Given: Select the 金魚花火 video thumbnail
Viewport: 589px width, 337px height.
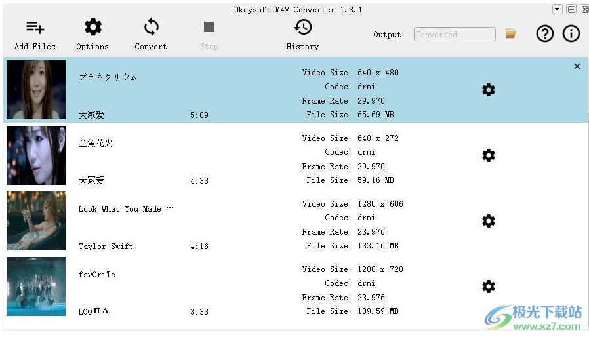Looking at the screenshot, I should pyautogui.click(x=36, y=155).
